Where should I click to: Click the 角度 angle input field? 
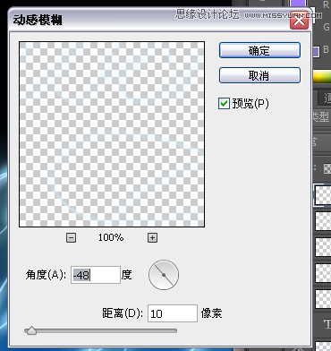tap(96, 275)
